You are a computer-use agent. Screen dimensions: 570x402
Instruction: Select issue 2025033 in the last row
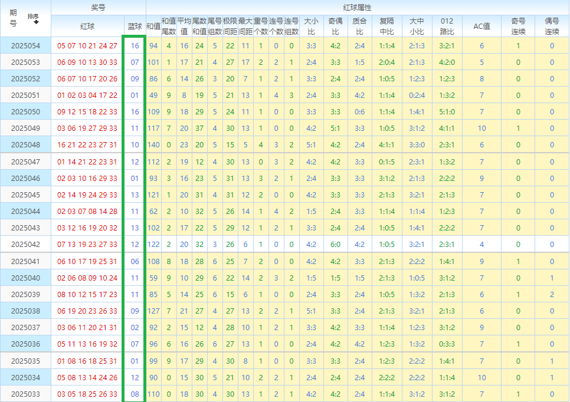25,394
